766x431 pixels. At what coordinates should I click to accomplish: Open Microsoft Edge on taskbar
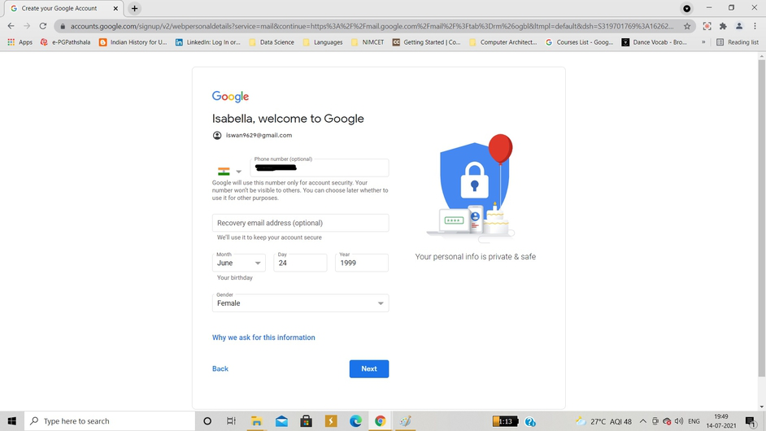pyautogui.click(x=355, y=420)
